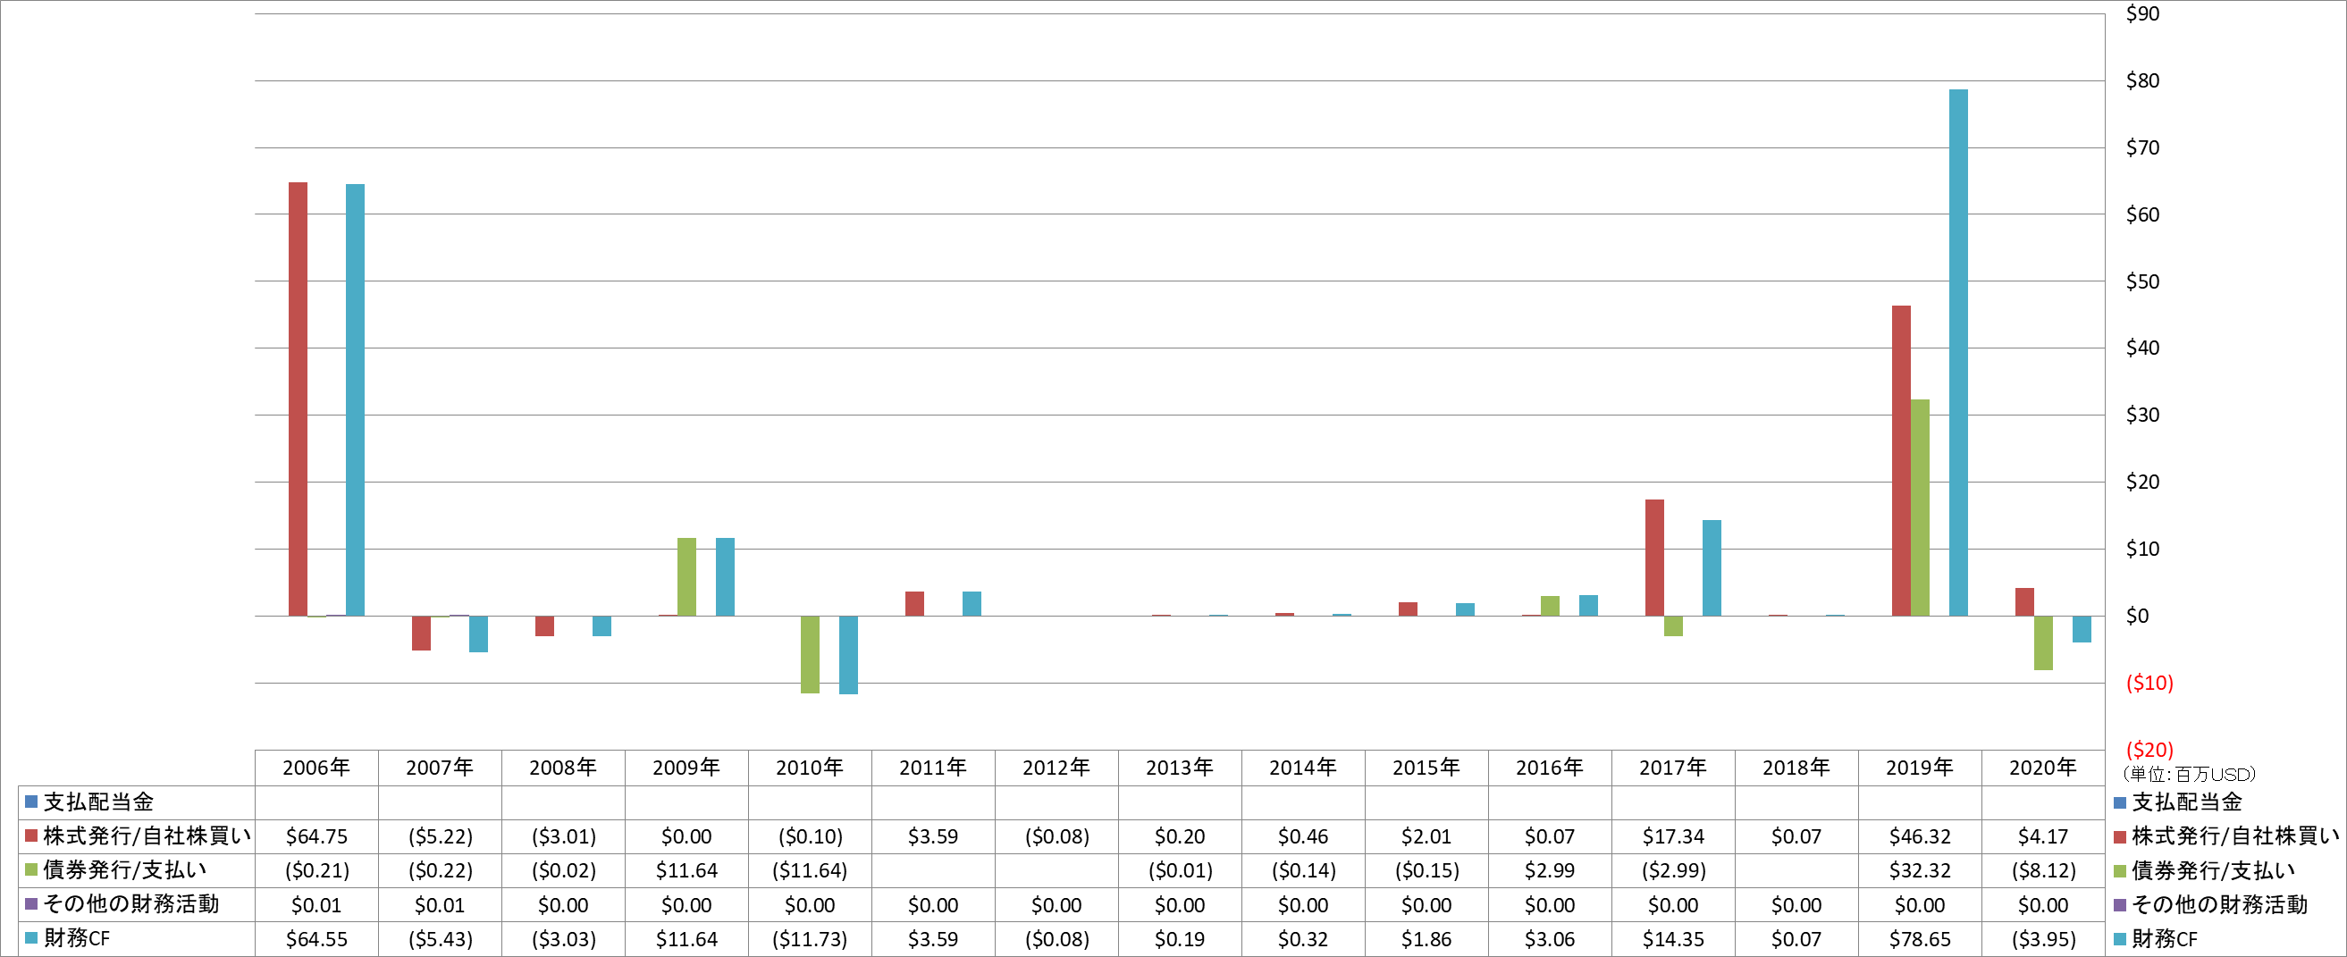The image size is (2347, 957).
Task: Click the red 2011 stock issuance bar
Action: [913, 604]
